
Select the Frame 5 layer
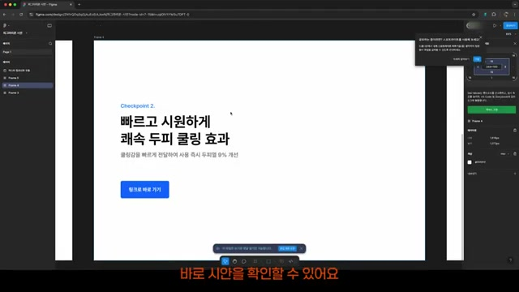[x=27, y=78]
